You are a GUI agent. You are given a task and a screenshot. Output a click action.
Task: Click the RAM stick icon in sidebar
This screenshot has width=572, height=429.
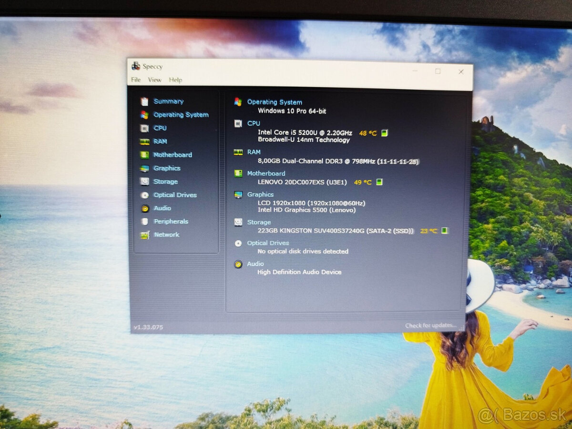pos(144,142)
